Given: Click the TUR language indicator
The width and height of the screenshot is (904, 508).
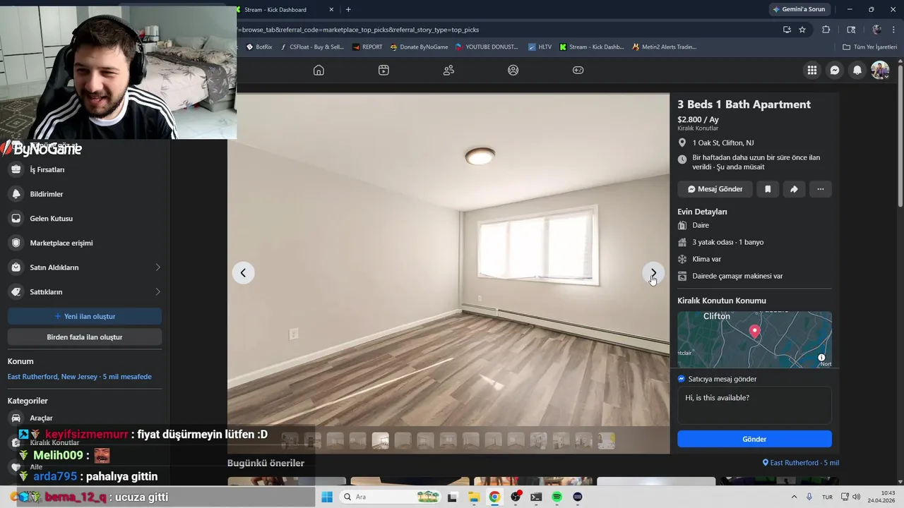Looking at the screenshot, I should click(x=827, y=497).
